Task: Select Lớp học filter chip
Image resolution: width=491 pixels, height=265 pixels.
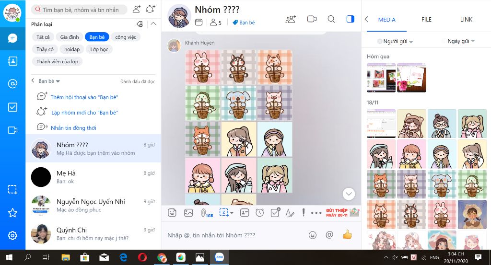Action: [99, 49]
